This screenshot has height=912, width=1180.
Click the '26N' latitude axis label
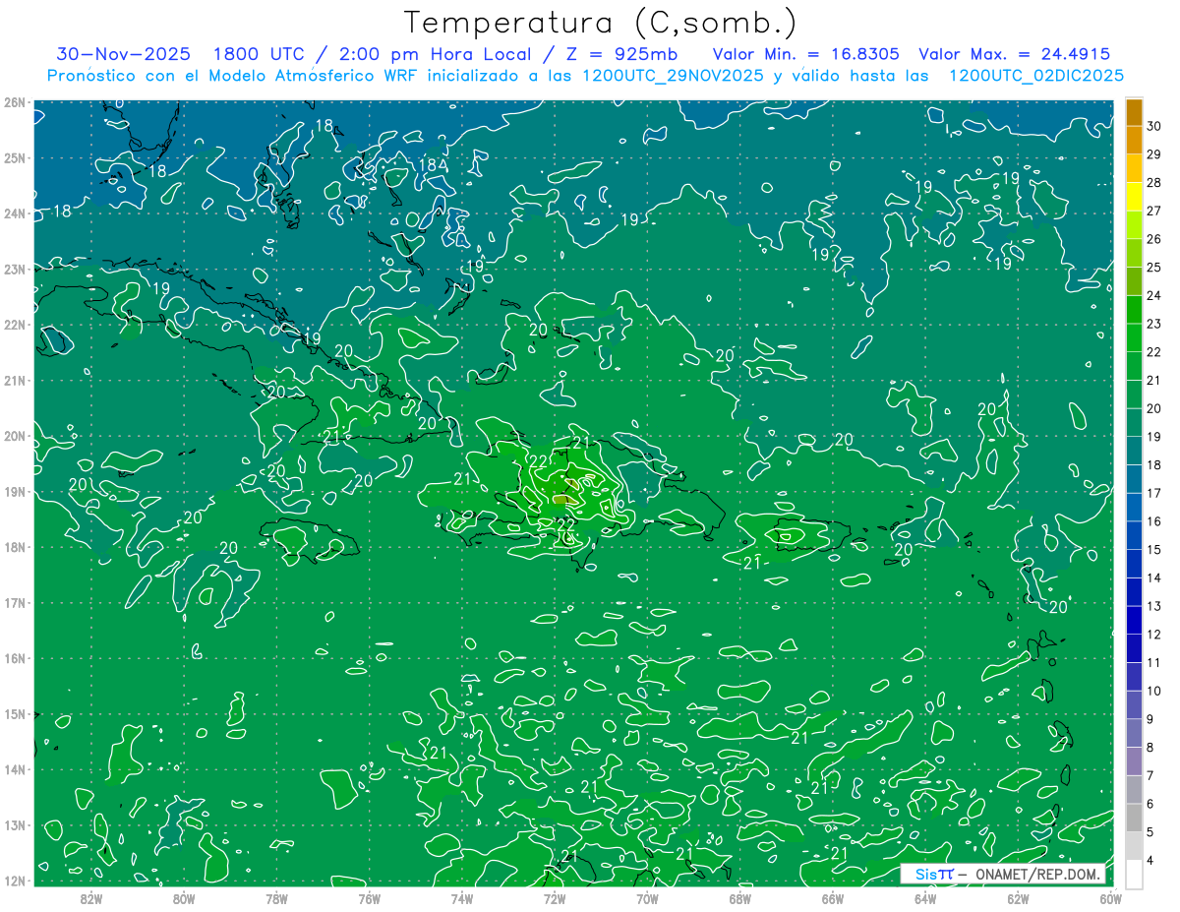pos(14,102)
